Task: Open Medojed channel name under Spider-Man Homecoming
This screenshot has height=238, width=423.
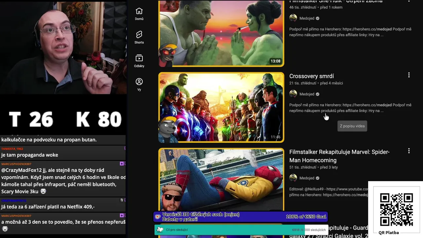Action: [x=307, y=178]
